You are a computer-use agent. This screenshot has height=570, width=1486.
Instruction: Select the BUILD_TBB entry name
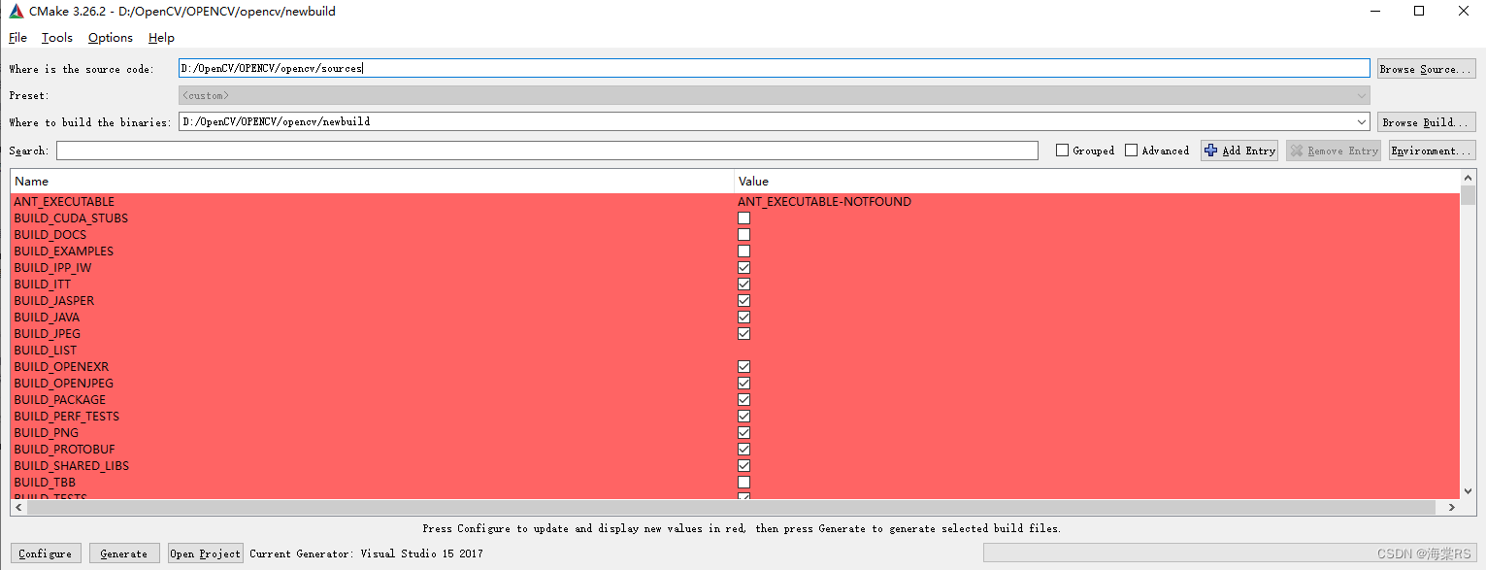click(x=45, y=483)
